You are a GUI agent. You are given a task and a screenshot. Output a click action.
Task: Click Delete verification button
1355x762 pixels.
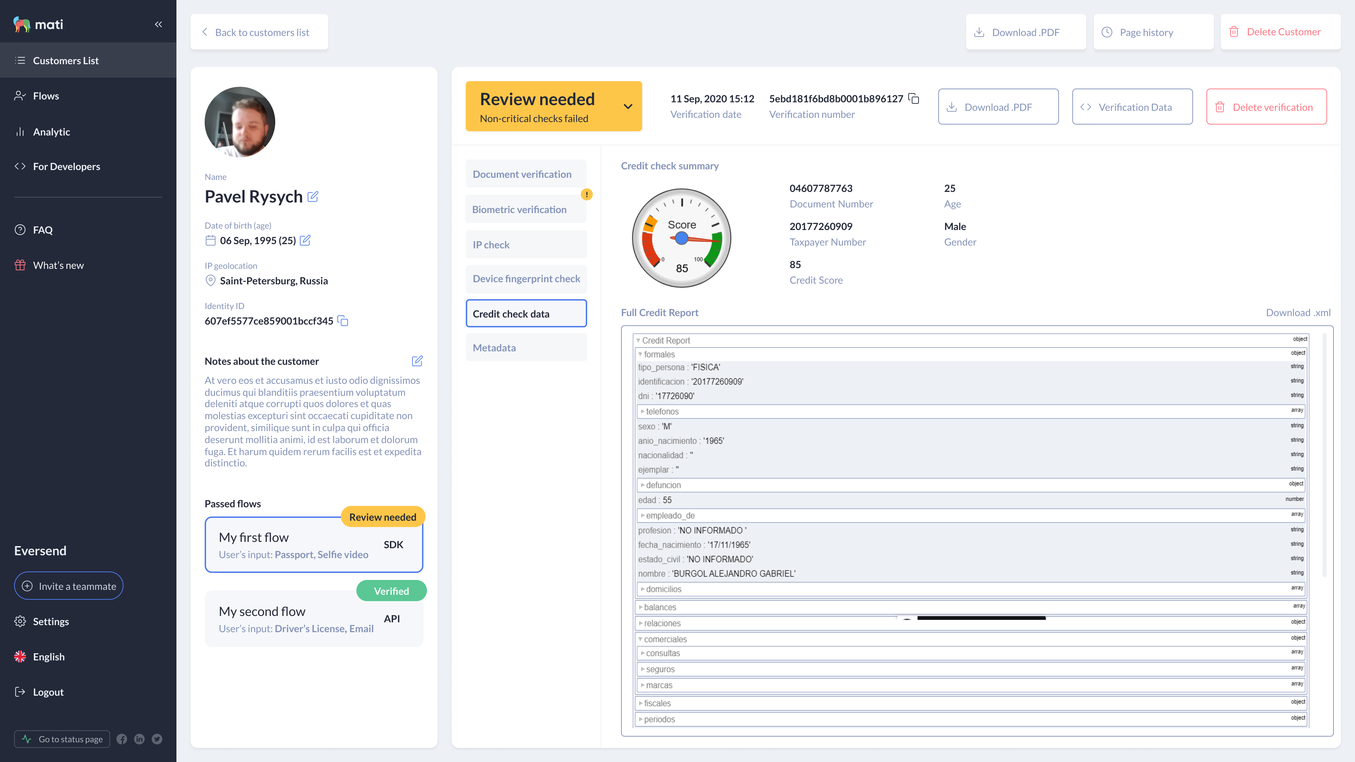pyautogui.click(x=1266, y=107)
